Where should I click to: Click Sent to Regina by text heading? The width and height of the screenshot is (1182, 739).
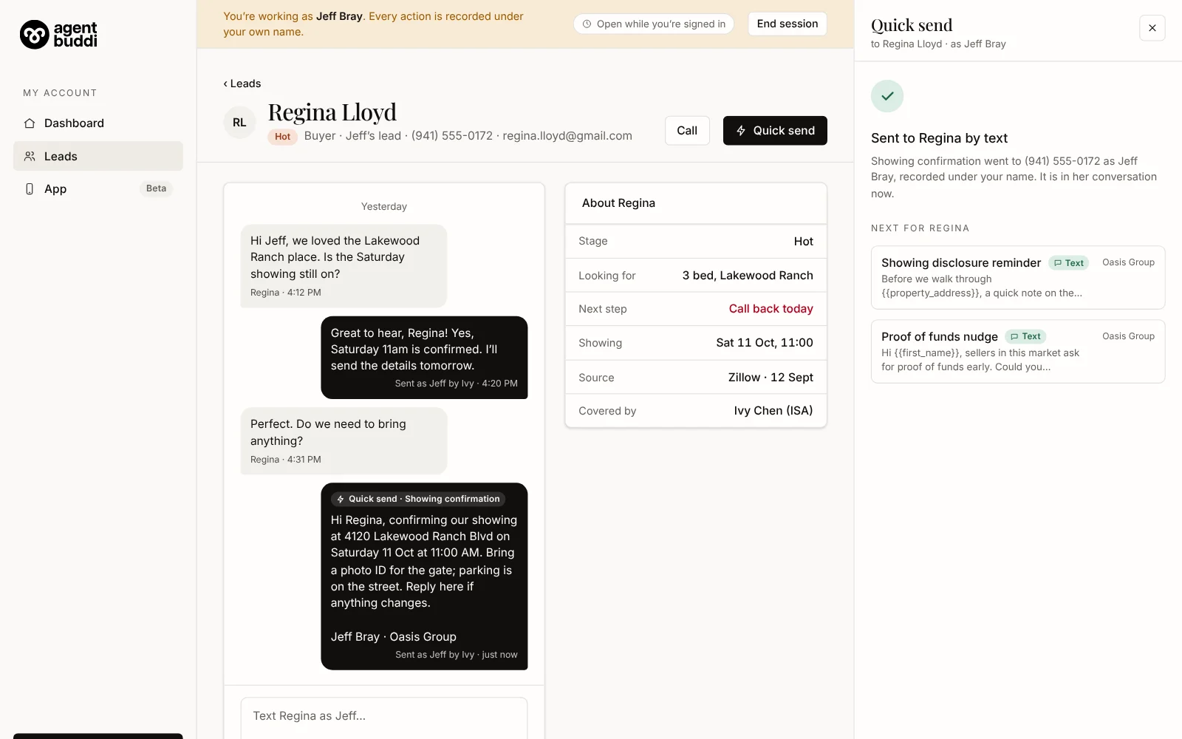(x=939, y=138)
